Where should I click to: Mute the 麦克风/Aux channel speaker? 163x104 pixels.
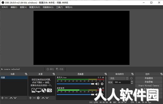coord(97,84)
